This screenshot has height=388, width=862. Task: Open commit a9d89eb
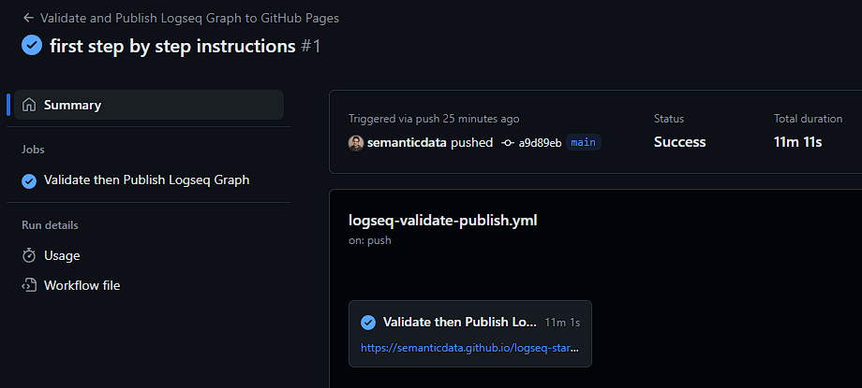540,143
